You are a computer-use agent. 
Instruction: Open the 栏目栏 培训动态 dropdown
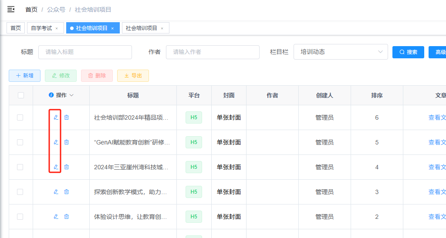pyautogui.click(x=341, y=52)
